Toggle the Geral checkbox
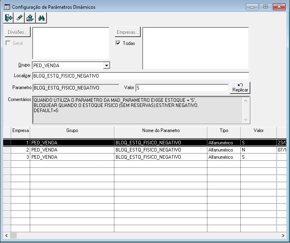The height and width of the screenshot is (243, 290). click(x=8, y=43)
